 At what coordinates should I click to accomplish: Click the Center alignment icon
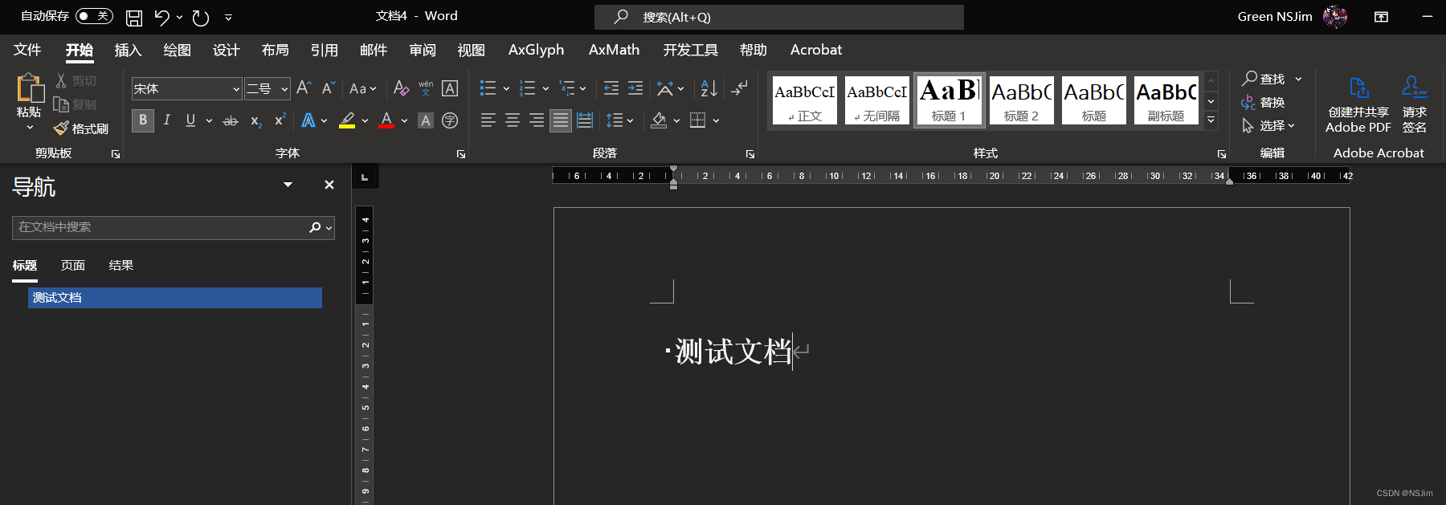point(513,120)
